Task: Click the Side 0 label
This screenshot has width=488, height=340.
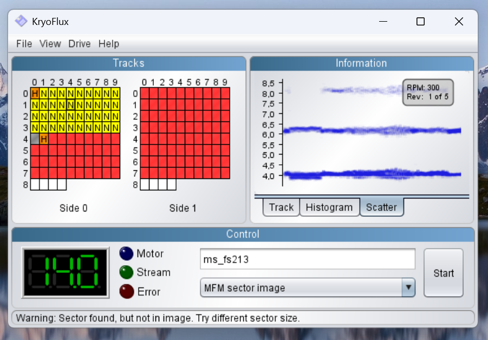Action: point(74,208)
